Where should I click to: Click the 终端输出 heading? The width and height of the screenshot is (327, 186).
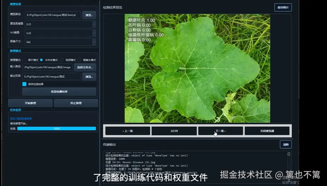(x=110, y=144)
